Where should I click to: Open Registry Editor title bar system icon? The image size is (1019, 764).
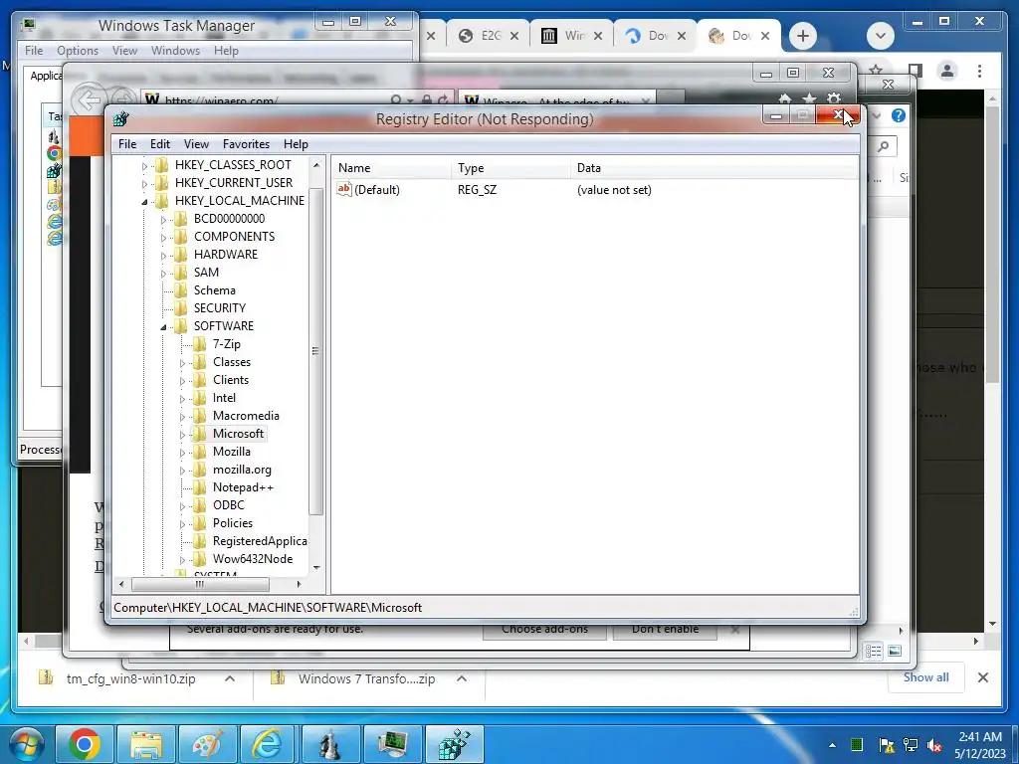120,119
